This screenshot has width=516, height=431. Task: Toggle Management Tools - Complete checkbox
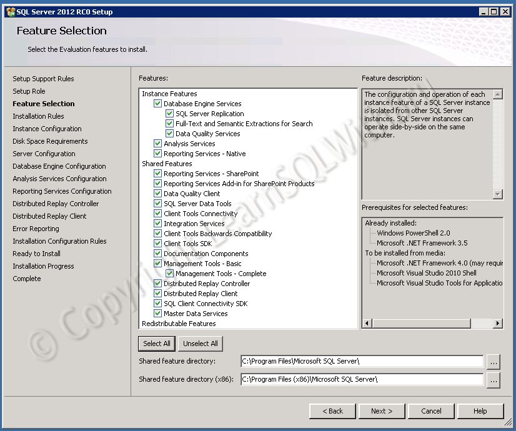tap(169, 274)
